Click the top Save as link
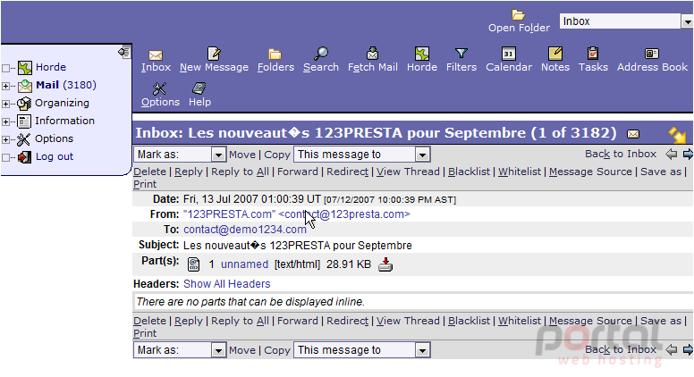694x377 pixels. (661, 172)
